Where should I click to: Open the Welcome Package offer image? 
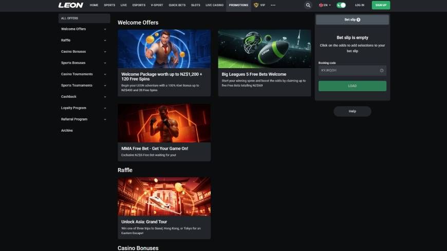click(x=164, y=49)
